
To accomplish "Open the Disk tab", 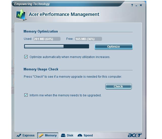I will tap(67, 135).
